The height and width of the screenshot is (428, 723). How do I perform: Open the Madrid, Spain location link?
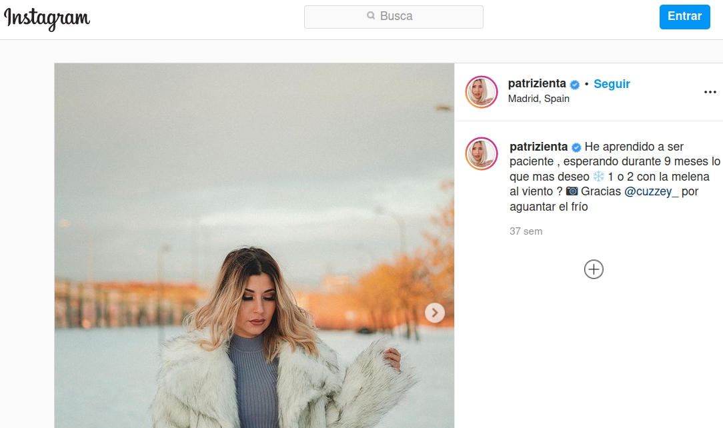pos(539,99)
